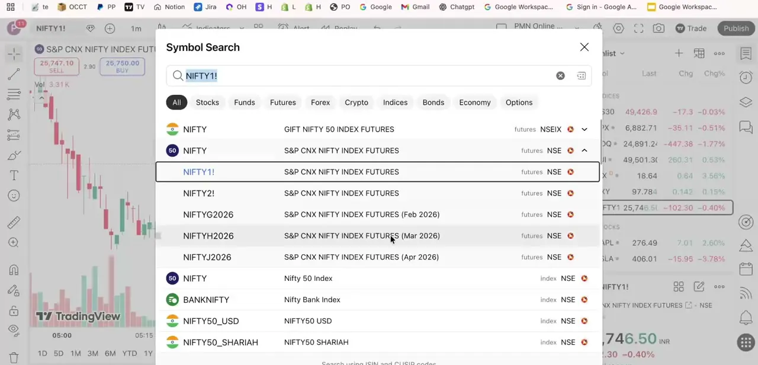Select the All filter tab

[x=176, y=103]
